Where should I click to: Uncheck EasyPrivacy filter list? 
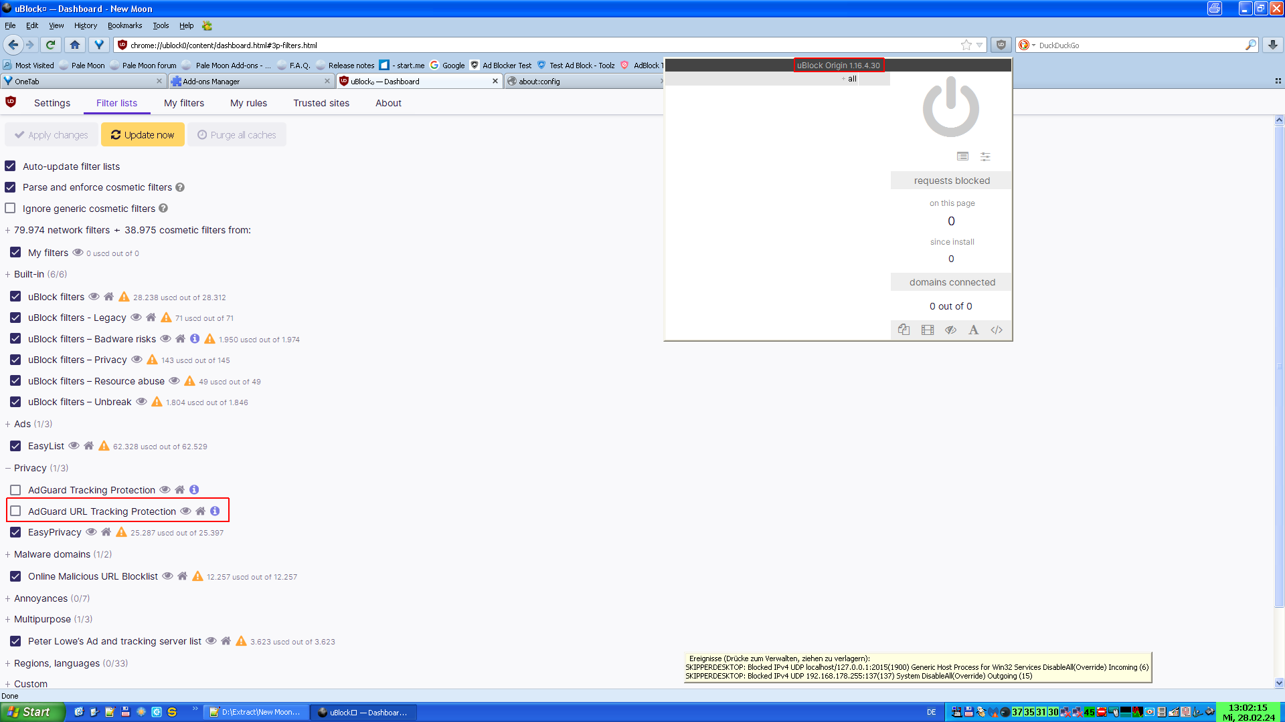(15, 532)
